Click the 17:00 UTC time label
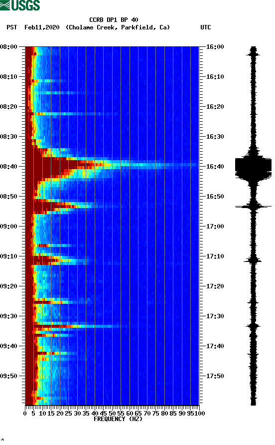Viewport: 275px width, 445px height. [215, 226]
